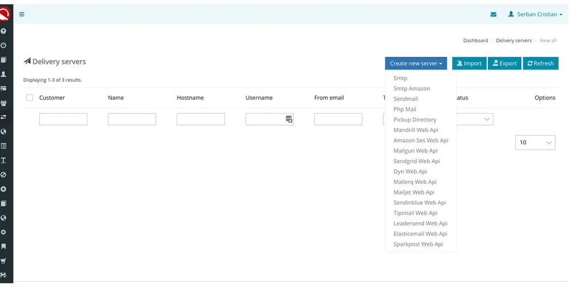Focus the Name filter input

(132, 119)
